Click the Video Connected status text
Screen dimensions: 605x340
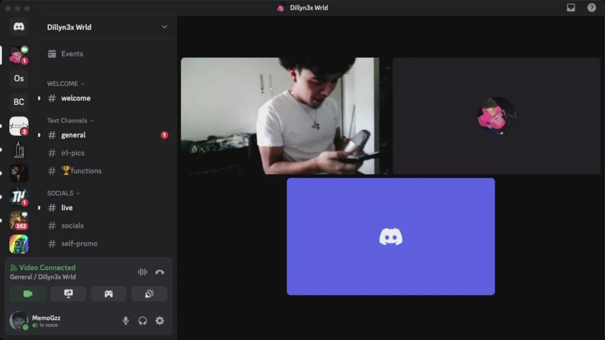tap(47, 268)
